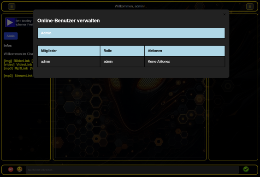260x177 pixels.
Task: Click the Keine Aktionen cell
Action: click(x=185, y=61)
